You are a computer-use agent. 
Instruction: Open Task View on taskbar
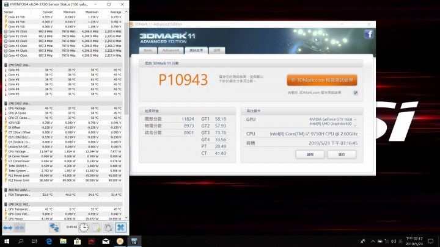pyautogui.click(x=34, y=241)
